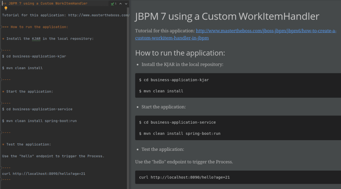Collapse the 'How to run the application' section fold

[x=1, y=27]
